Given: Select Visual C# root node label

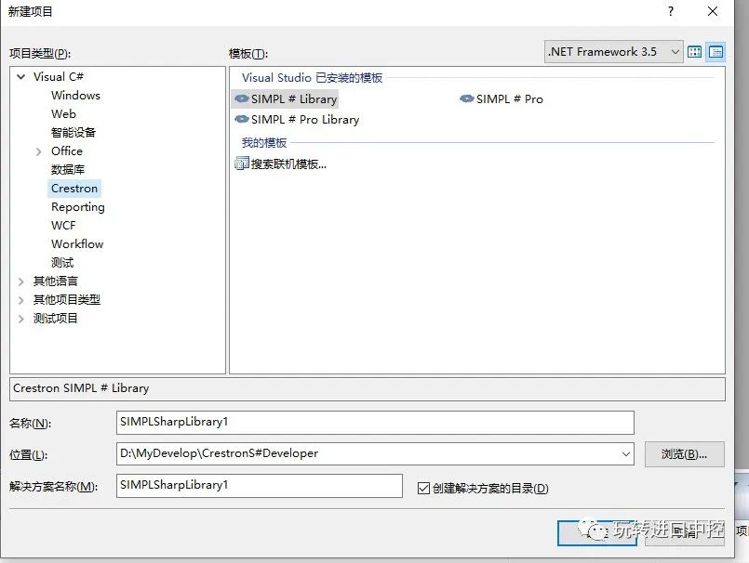Looking at the screenshot, I should [x=59, y=77].
